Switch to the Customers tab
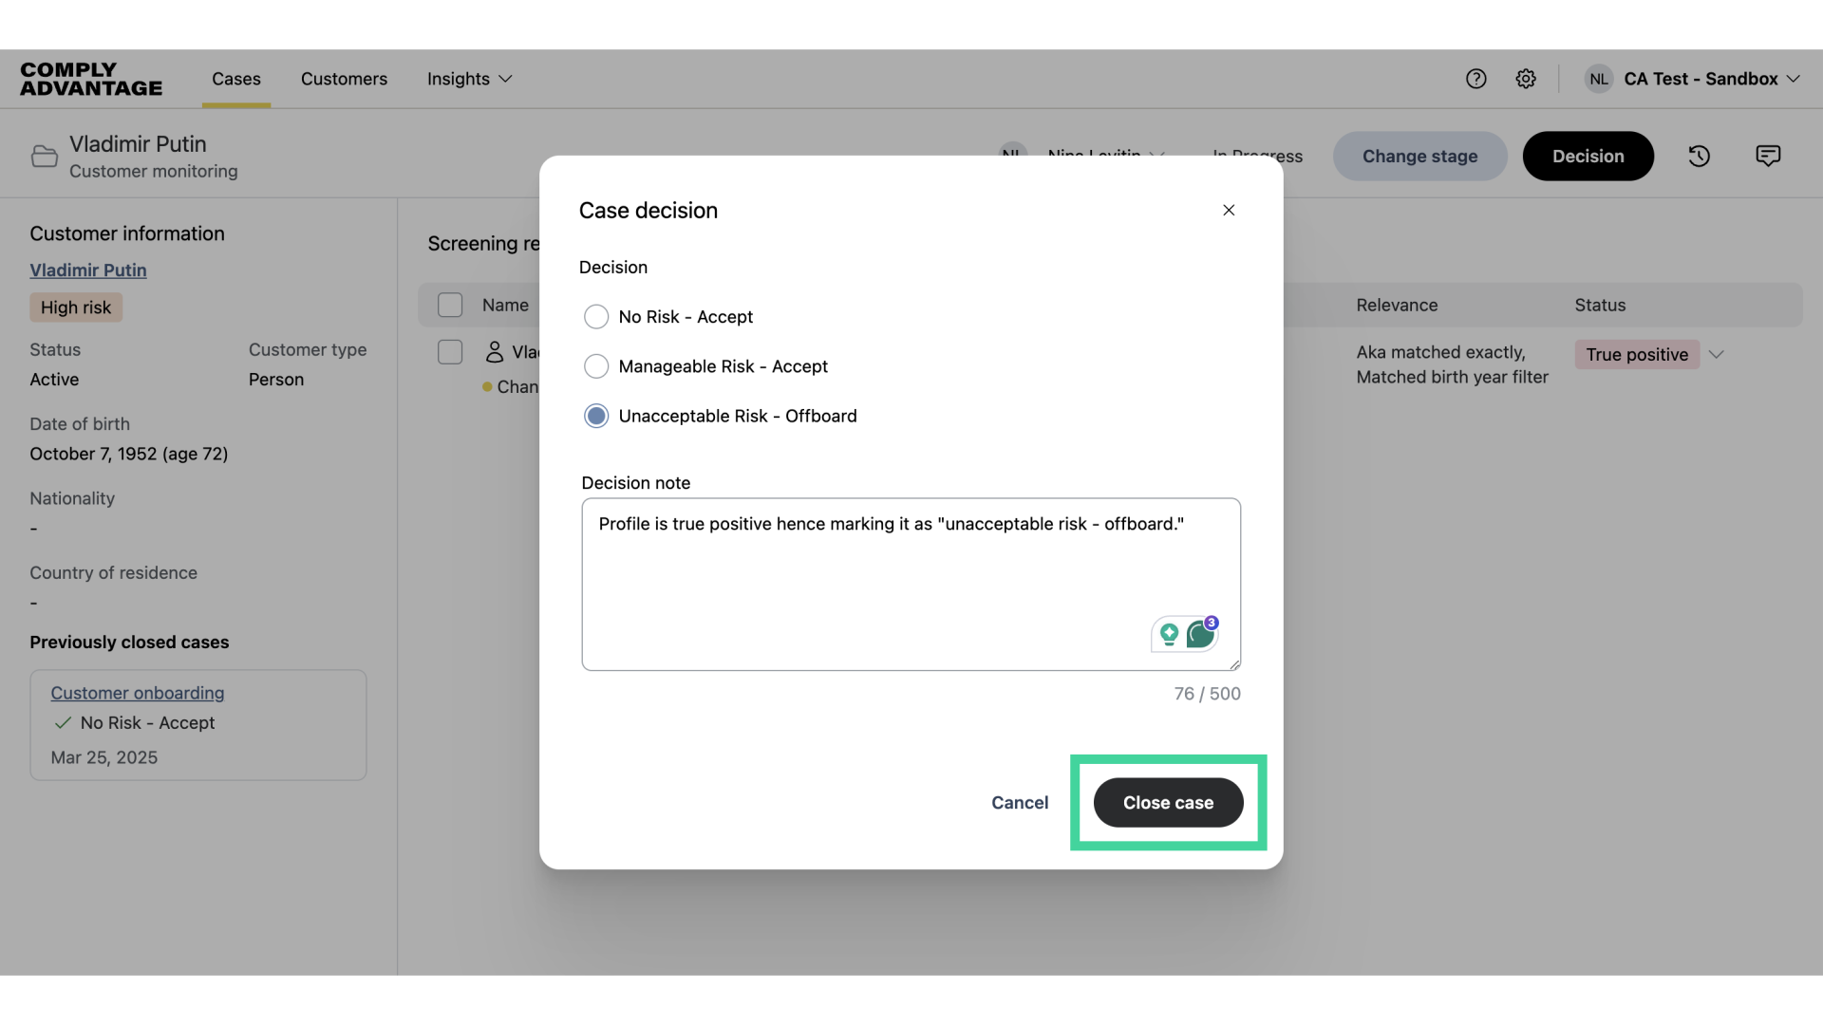 click(344, 79)
